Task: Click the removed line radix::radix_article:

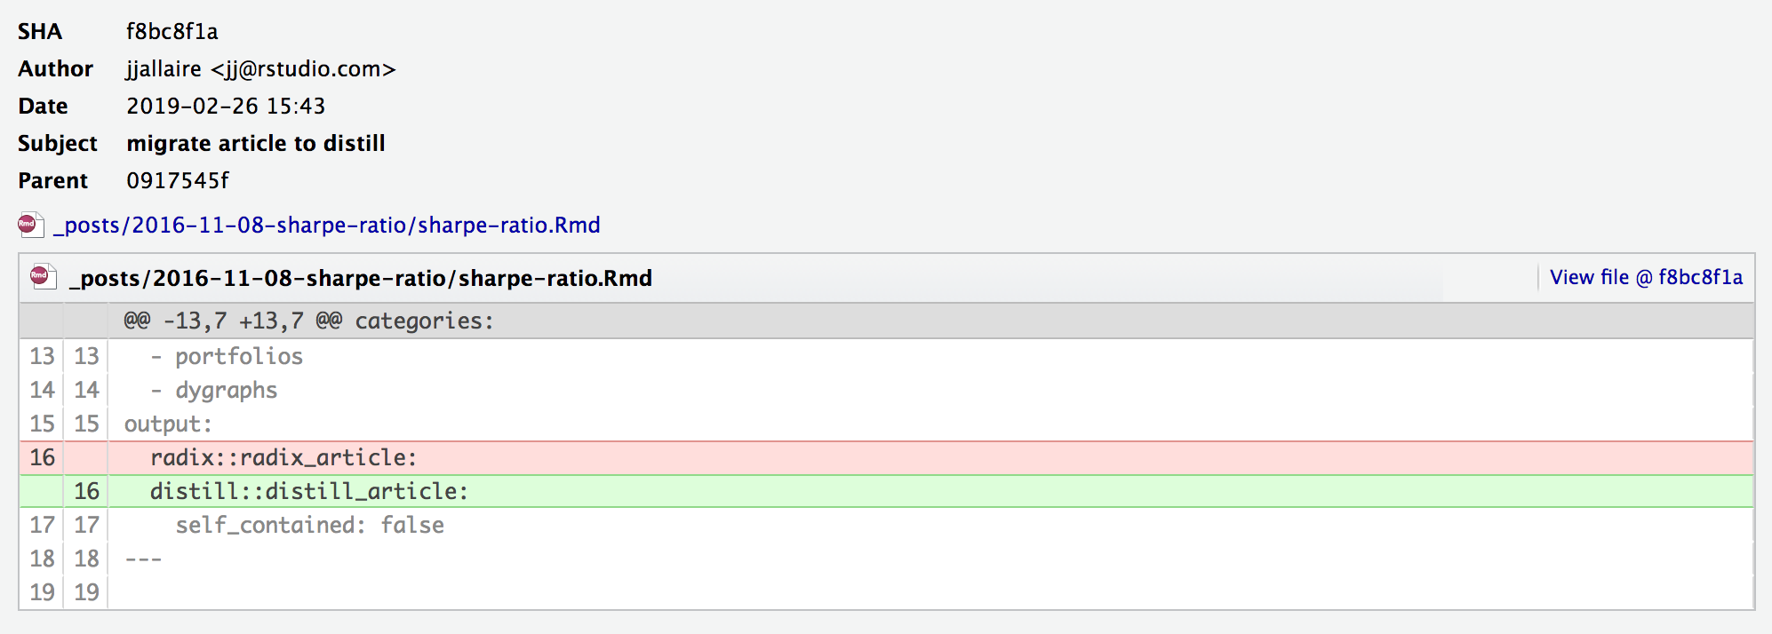Action: pos(283,458)
